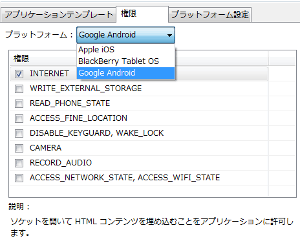
Task: Click the ソケットを開いて description text
Action: pos(152,227)
